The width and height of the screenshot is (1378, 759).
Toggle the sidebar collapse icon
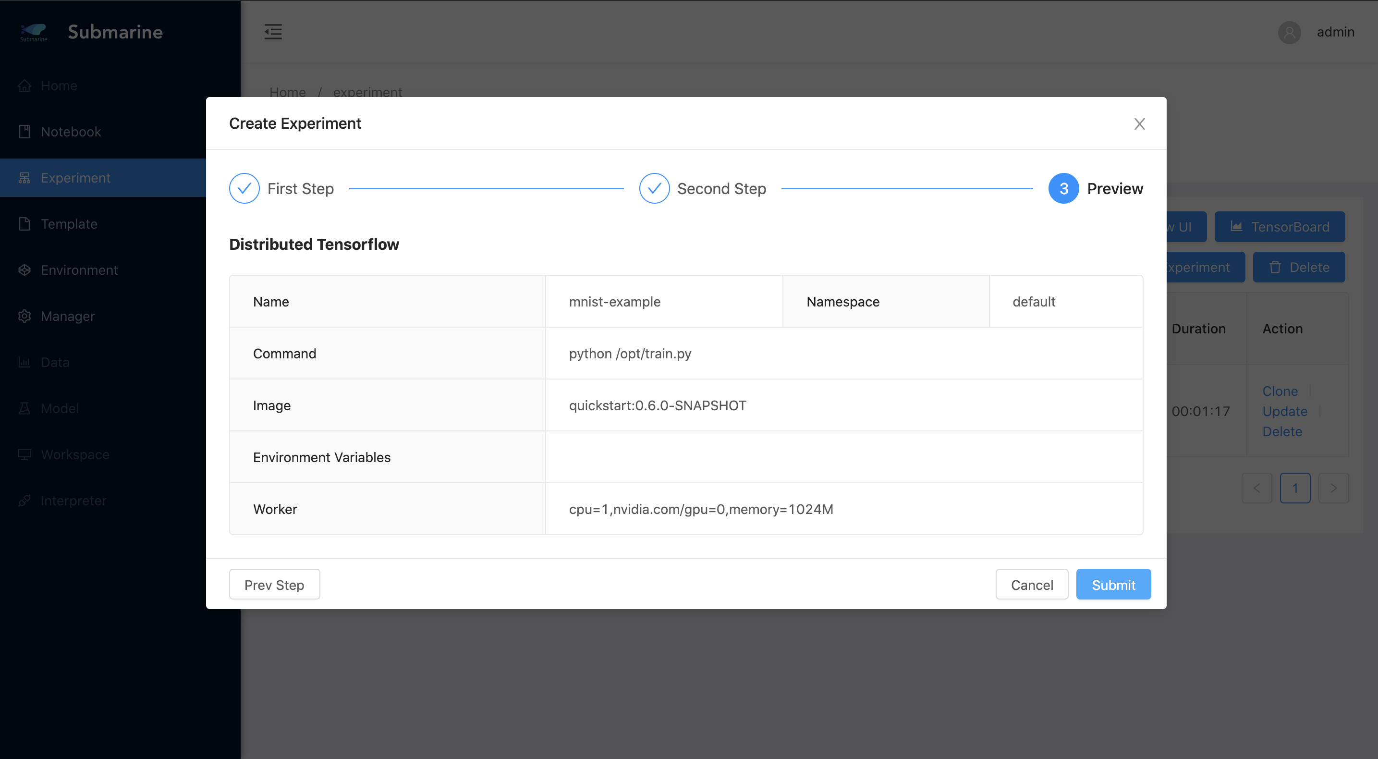[273, 32]
